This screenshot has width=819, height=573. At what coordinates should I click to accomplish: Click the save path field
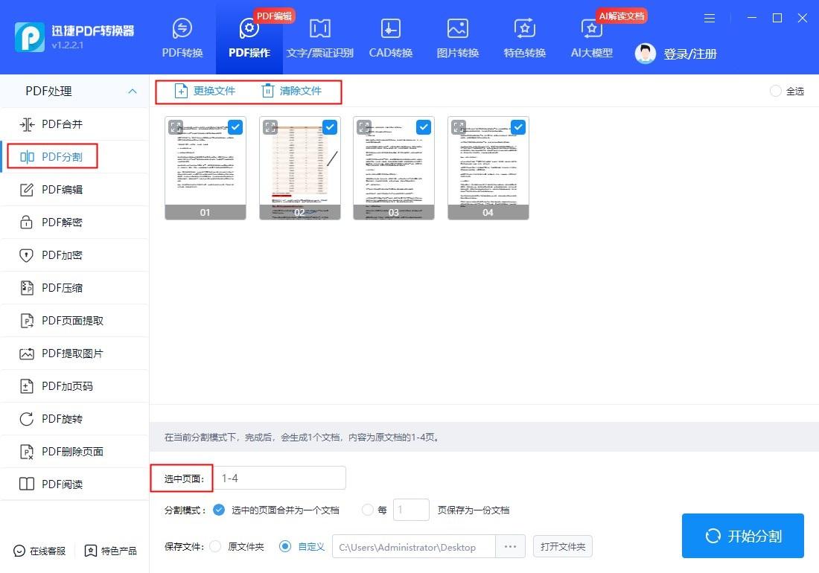[x=414, y=547]
